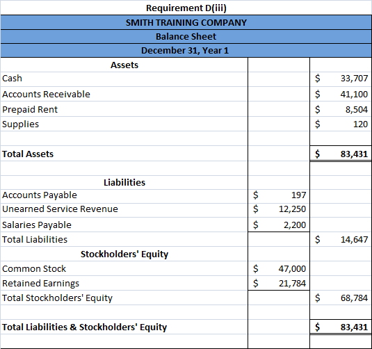
Task: Click the 'Accounts Receivable' label
Action: pyautogui.click(x=47, y=94)
